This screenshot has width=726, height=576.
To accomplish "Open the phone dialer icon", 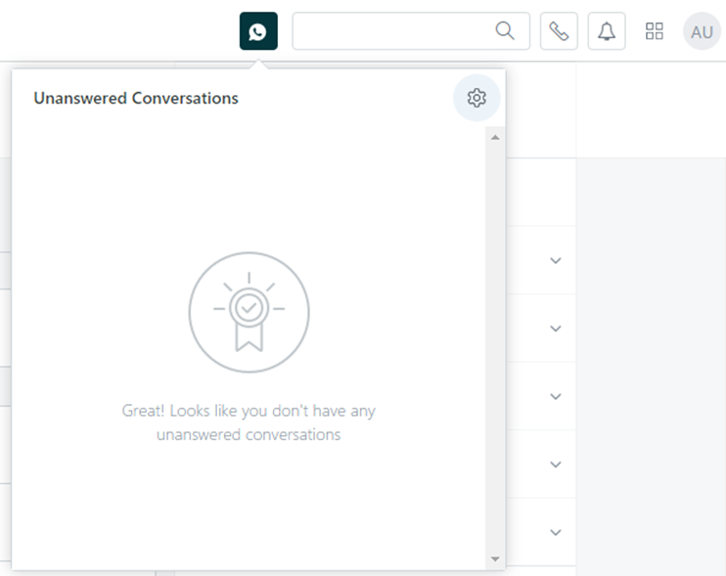I will (x=559, y=31).
